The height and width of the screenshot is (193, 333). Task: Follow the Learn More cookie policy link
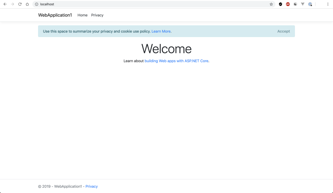coord(161,31)
